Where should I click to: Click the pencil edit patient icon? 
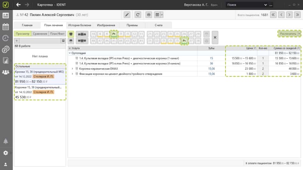coord(127,15)
